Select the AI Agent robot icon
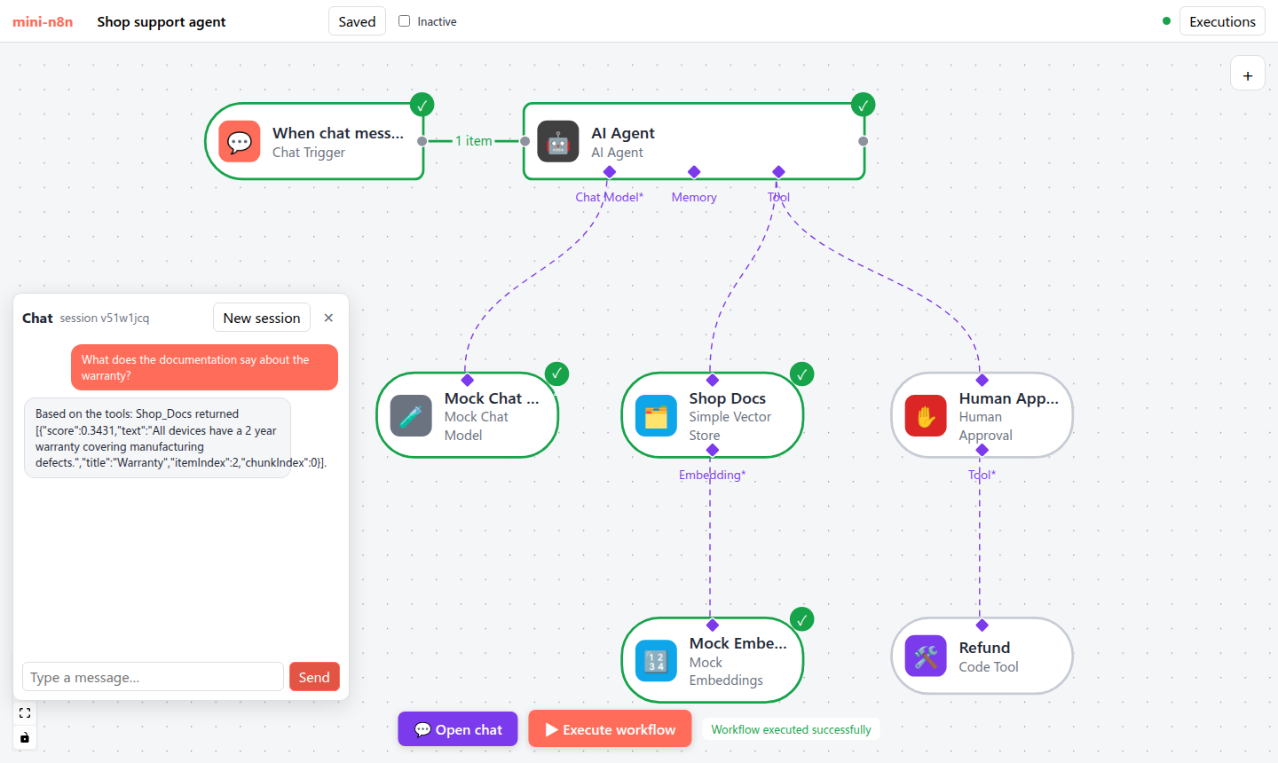1278x763 pixels. point(558,142)
